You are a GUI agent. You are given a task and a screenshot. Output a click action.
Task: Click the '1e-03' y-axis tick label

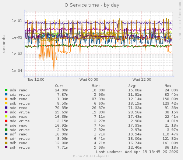pyautogui.click(x=17, y=54)
